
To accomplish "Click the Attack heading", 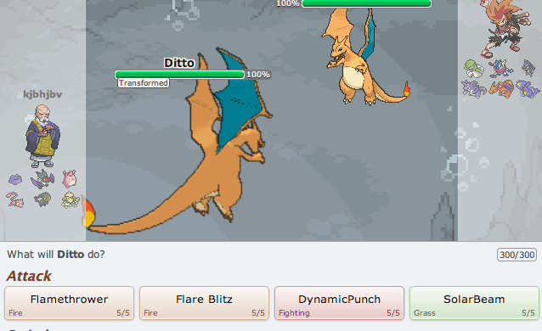I will 29,276.
